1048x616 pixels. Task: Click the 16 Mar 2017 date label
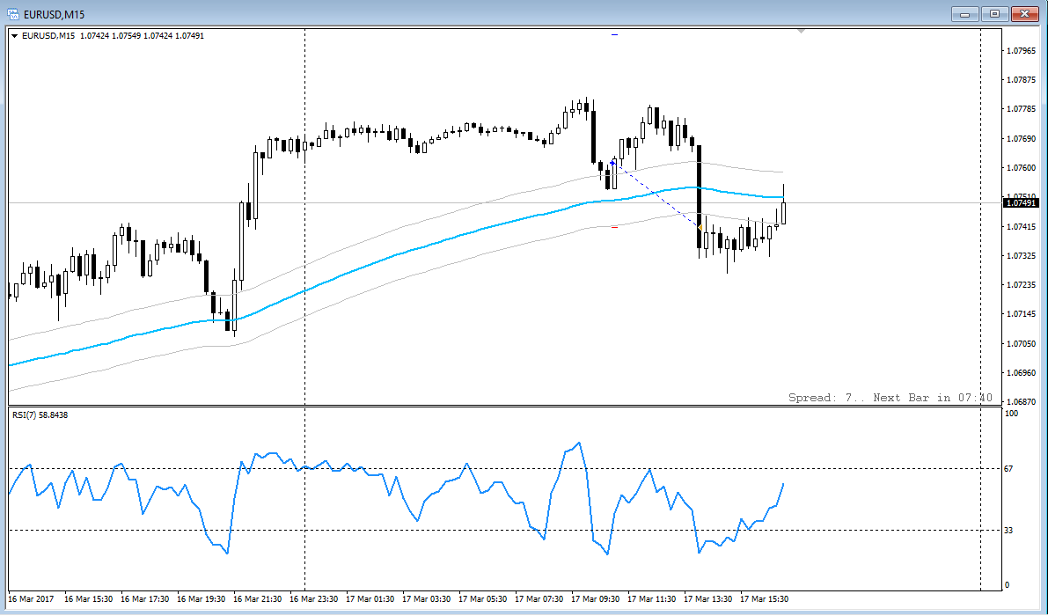(x=31, y=598)
